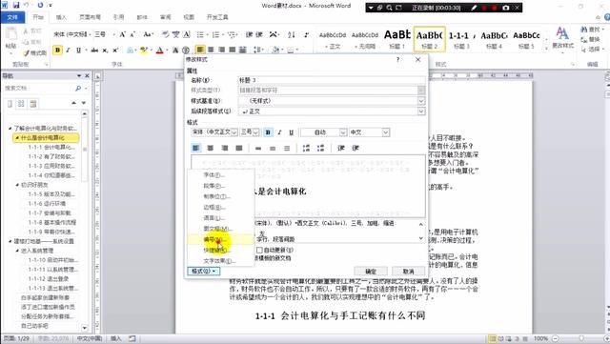The width and height of the screenshot is (610, 344).
Task: Click the ribbon font color red A
Action: (x=159, y=51)
